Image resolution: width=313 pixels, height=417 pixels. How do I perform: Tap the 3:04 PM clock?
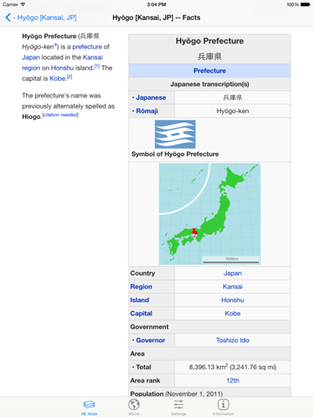pos(156,4)
